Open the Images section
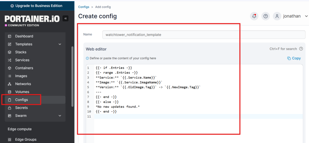This screenshot has width=309, height=143. point(35,76)
